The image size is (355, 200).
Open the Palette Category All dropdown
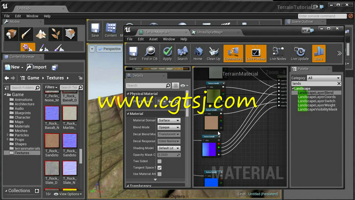(324, 78)
